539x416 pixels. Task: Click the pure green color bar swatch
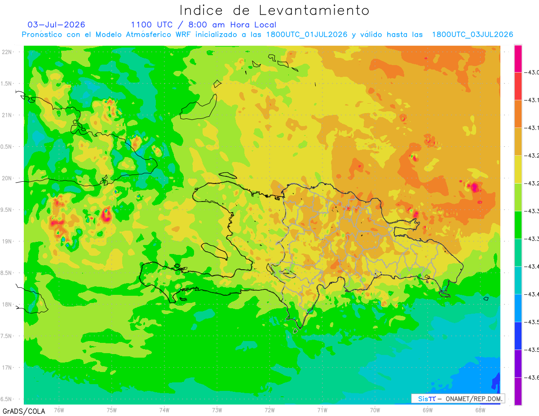coord(518,224)
